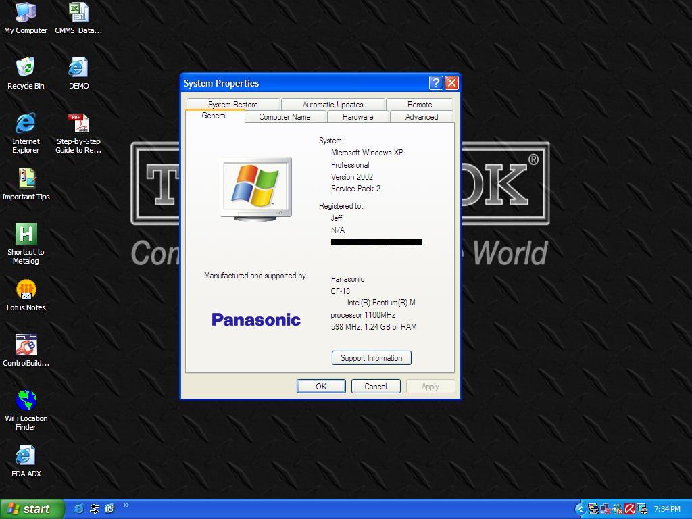
Task: Click Cancel in System Properties
Action: point(376,386)
